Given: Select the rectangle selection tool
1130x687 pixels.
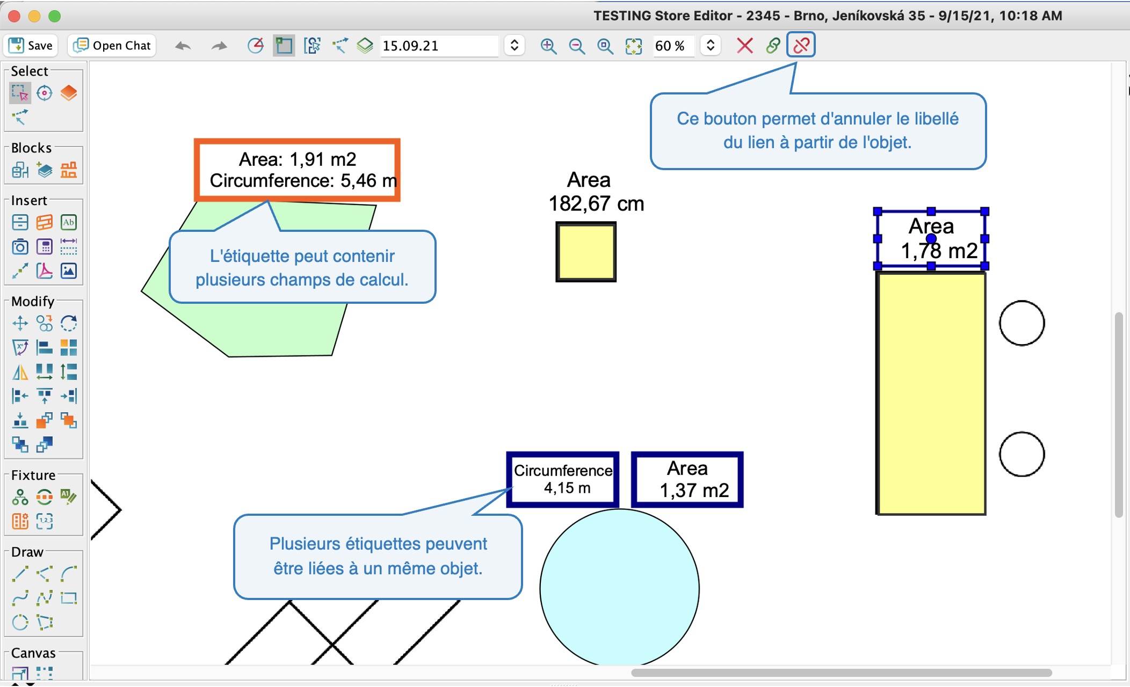Looking at the screenshot, I should 20,93.
